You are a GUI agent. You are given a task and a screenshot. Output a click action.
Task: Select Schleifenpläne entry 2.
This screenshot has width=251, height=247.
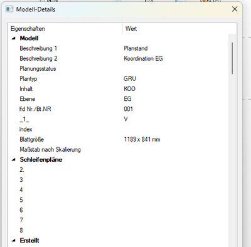[x=119, y=170]
